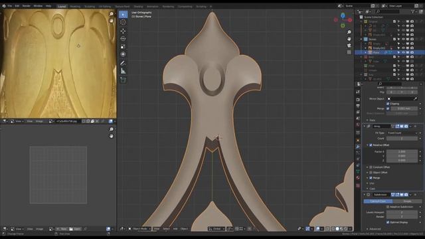Screen dimensions: 425x239
Task: Switch to the Modeling workspace tab
Action: pyautogui.click(x=75, y=7)
